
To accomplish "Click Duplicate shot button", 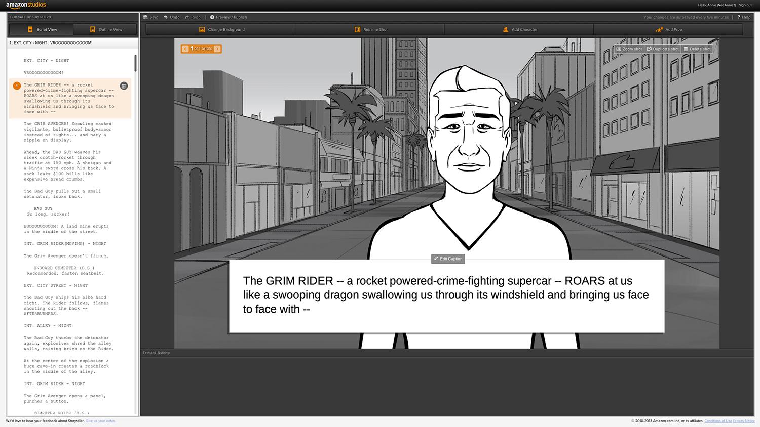I will point(663,49).
